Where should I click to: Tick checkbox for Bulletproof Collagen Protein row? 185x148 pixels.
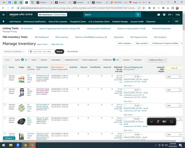5,76
